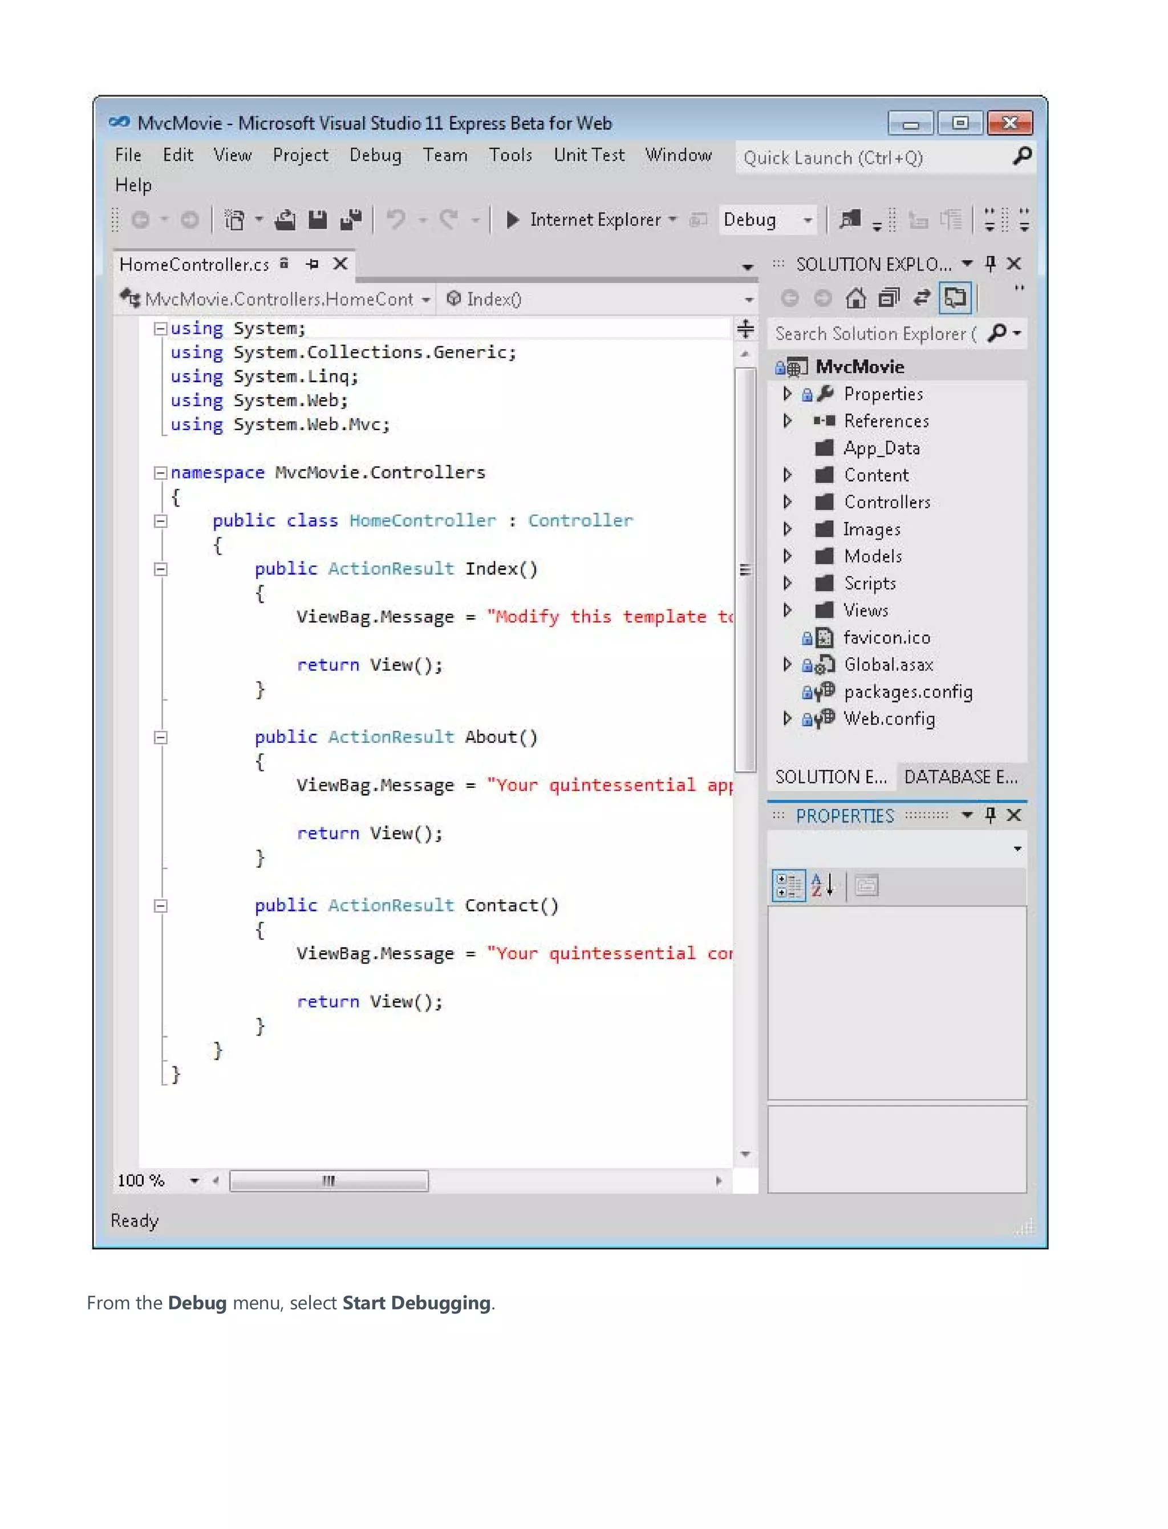
Task: Collapse the using directives block
Action: click(x=160, y=328)
